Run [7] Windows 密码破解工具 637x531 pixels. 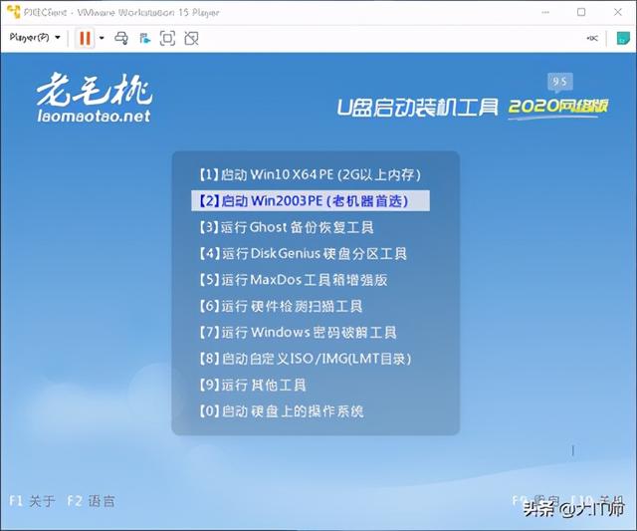pos(298,333)
